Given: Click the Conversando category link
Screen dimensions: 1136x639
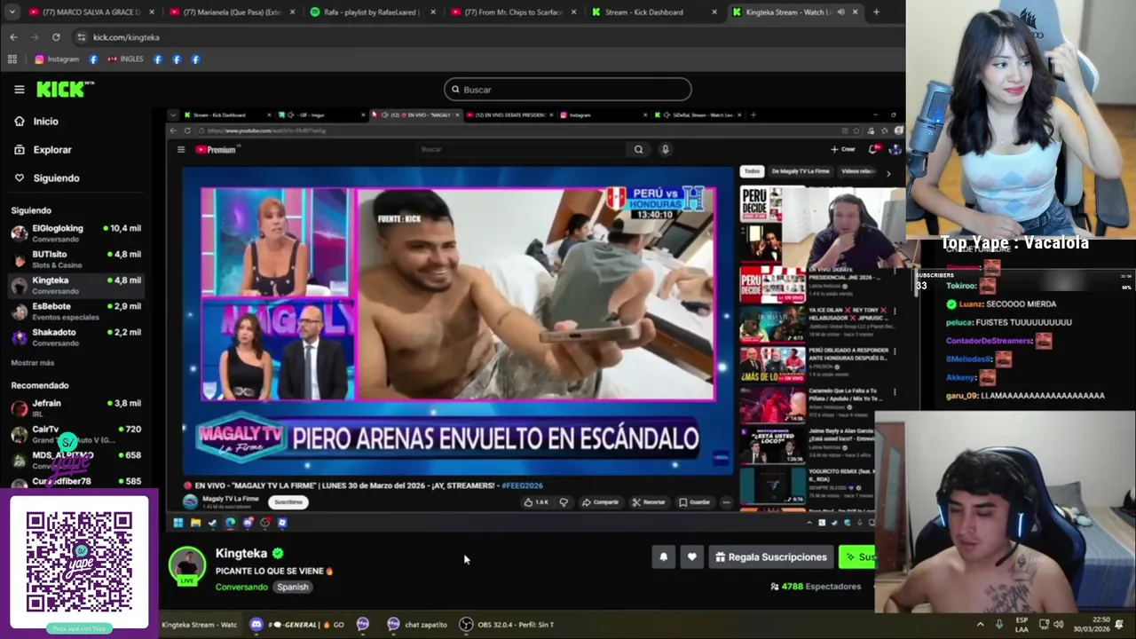Looking at the screenshot, I should pyautogui.click(x=241, y=587).
